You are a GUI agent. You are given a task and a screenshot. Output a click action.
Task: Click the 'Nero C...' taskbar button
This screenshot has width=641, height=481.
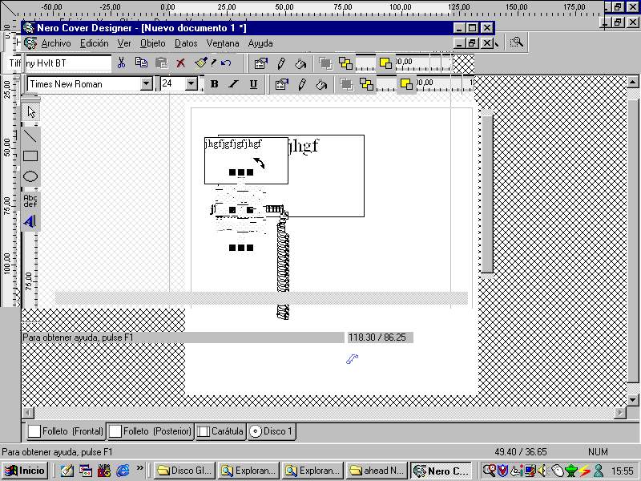click(x=441, y=471)
